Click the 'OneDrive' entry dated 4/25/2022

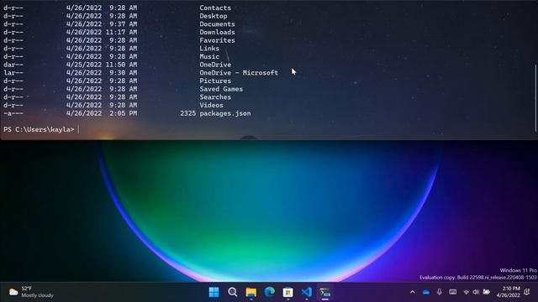215,65
